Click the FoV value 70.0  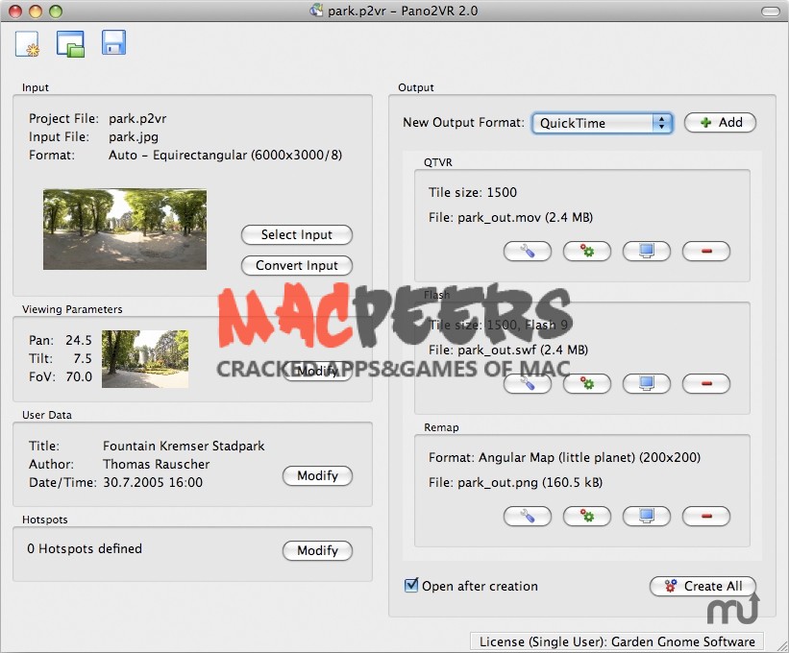pos(79,376)
